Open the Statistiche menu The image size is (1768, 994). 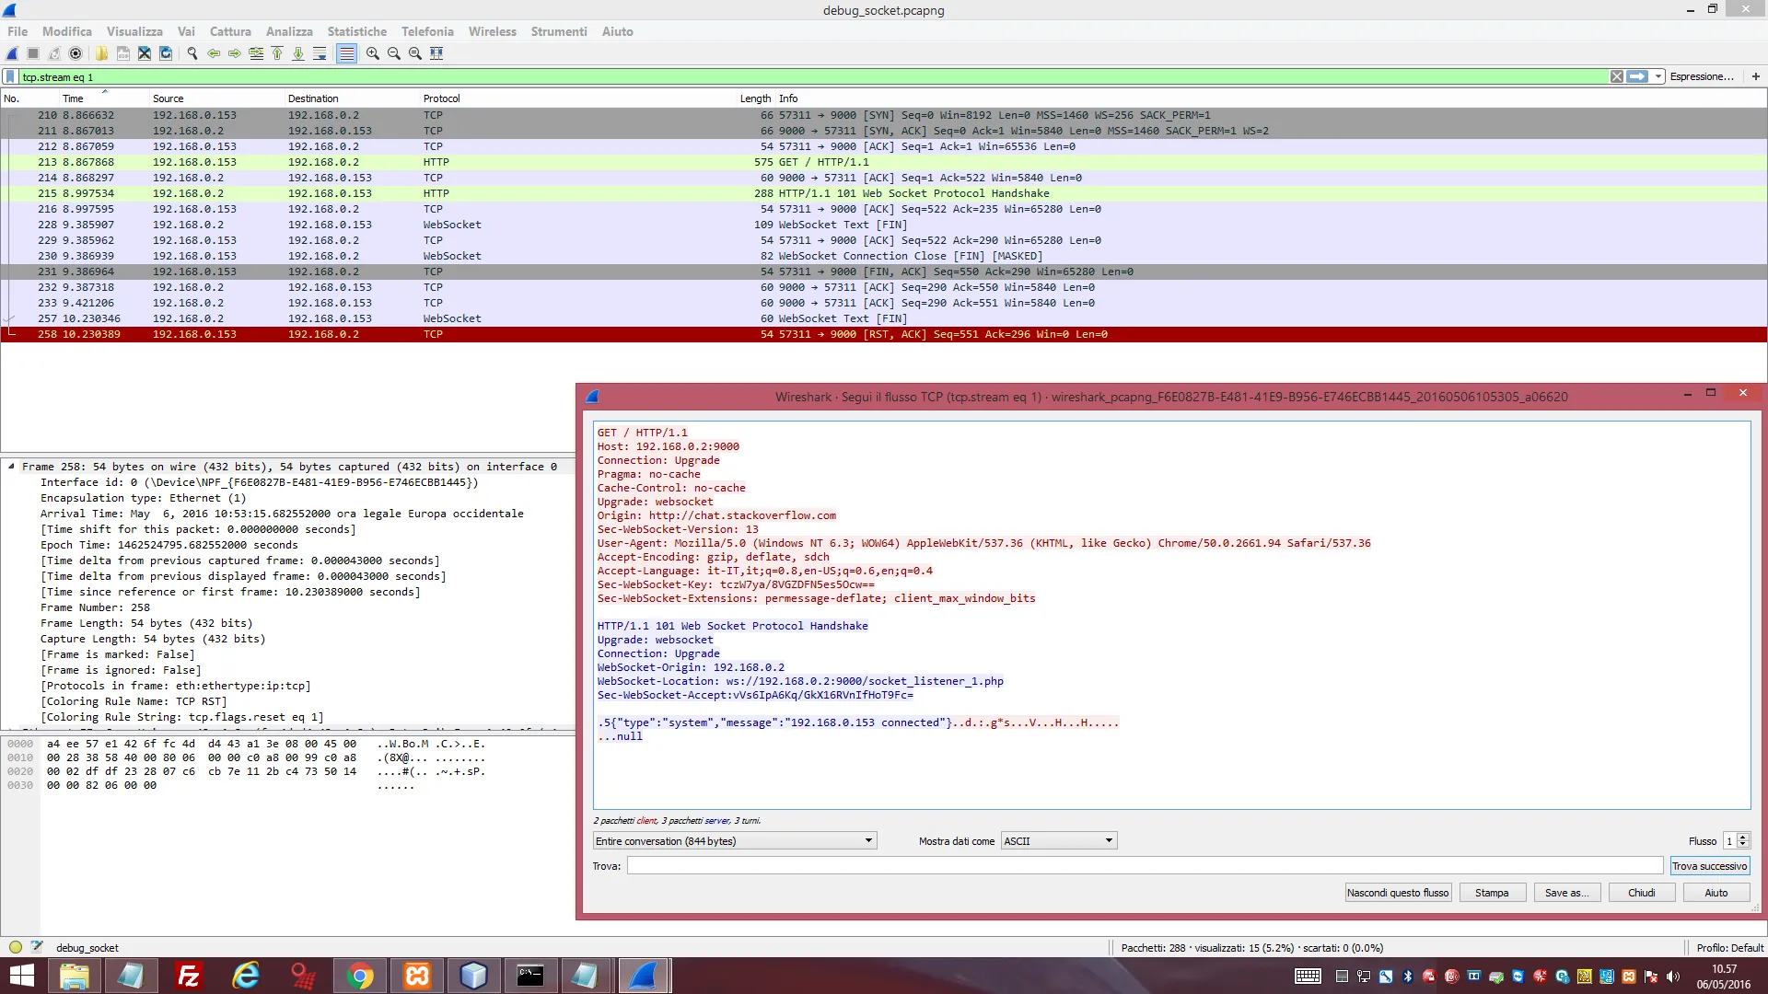(356, 31)
